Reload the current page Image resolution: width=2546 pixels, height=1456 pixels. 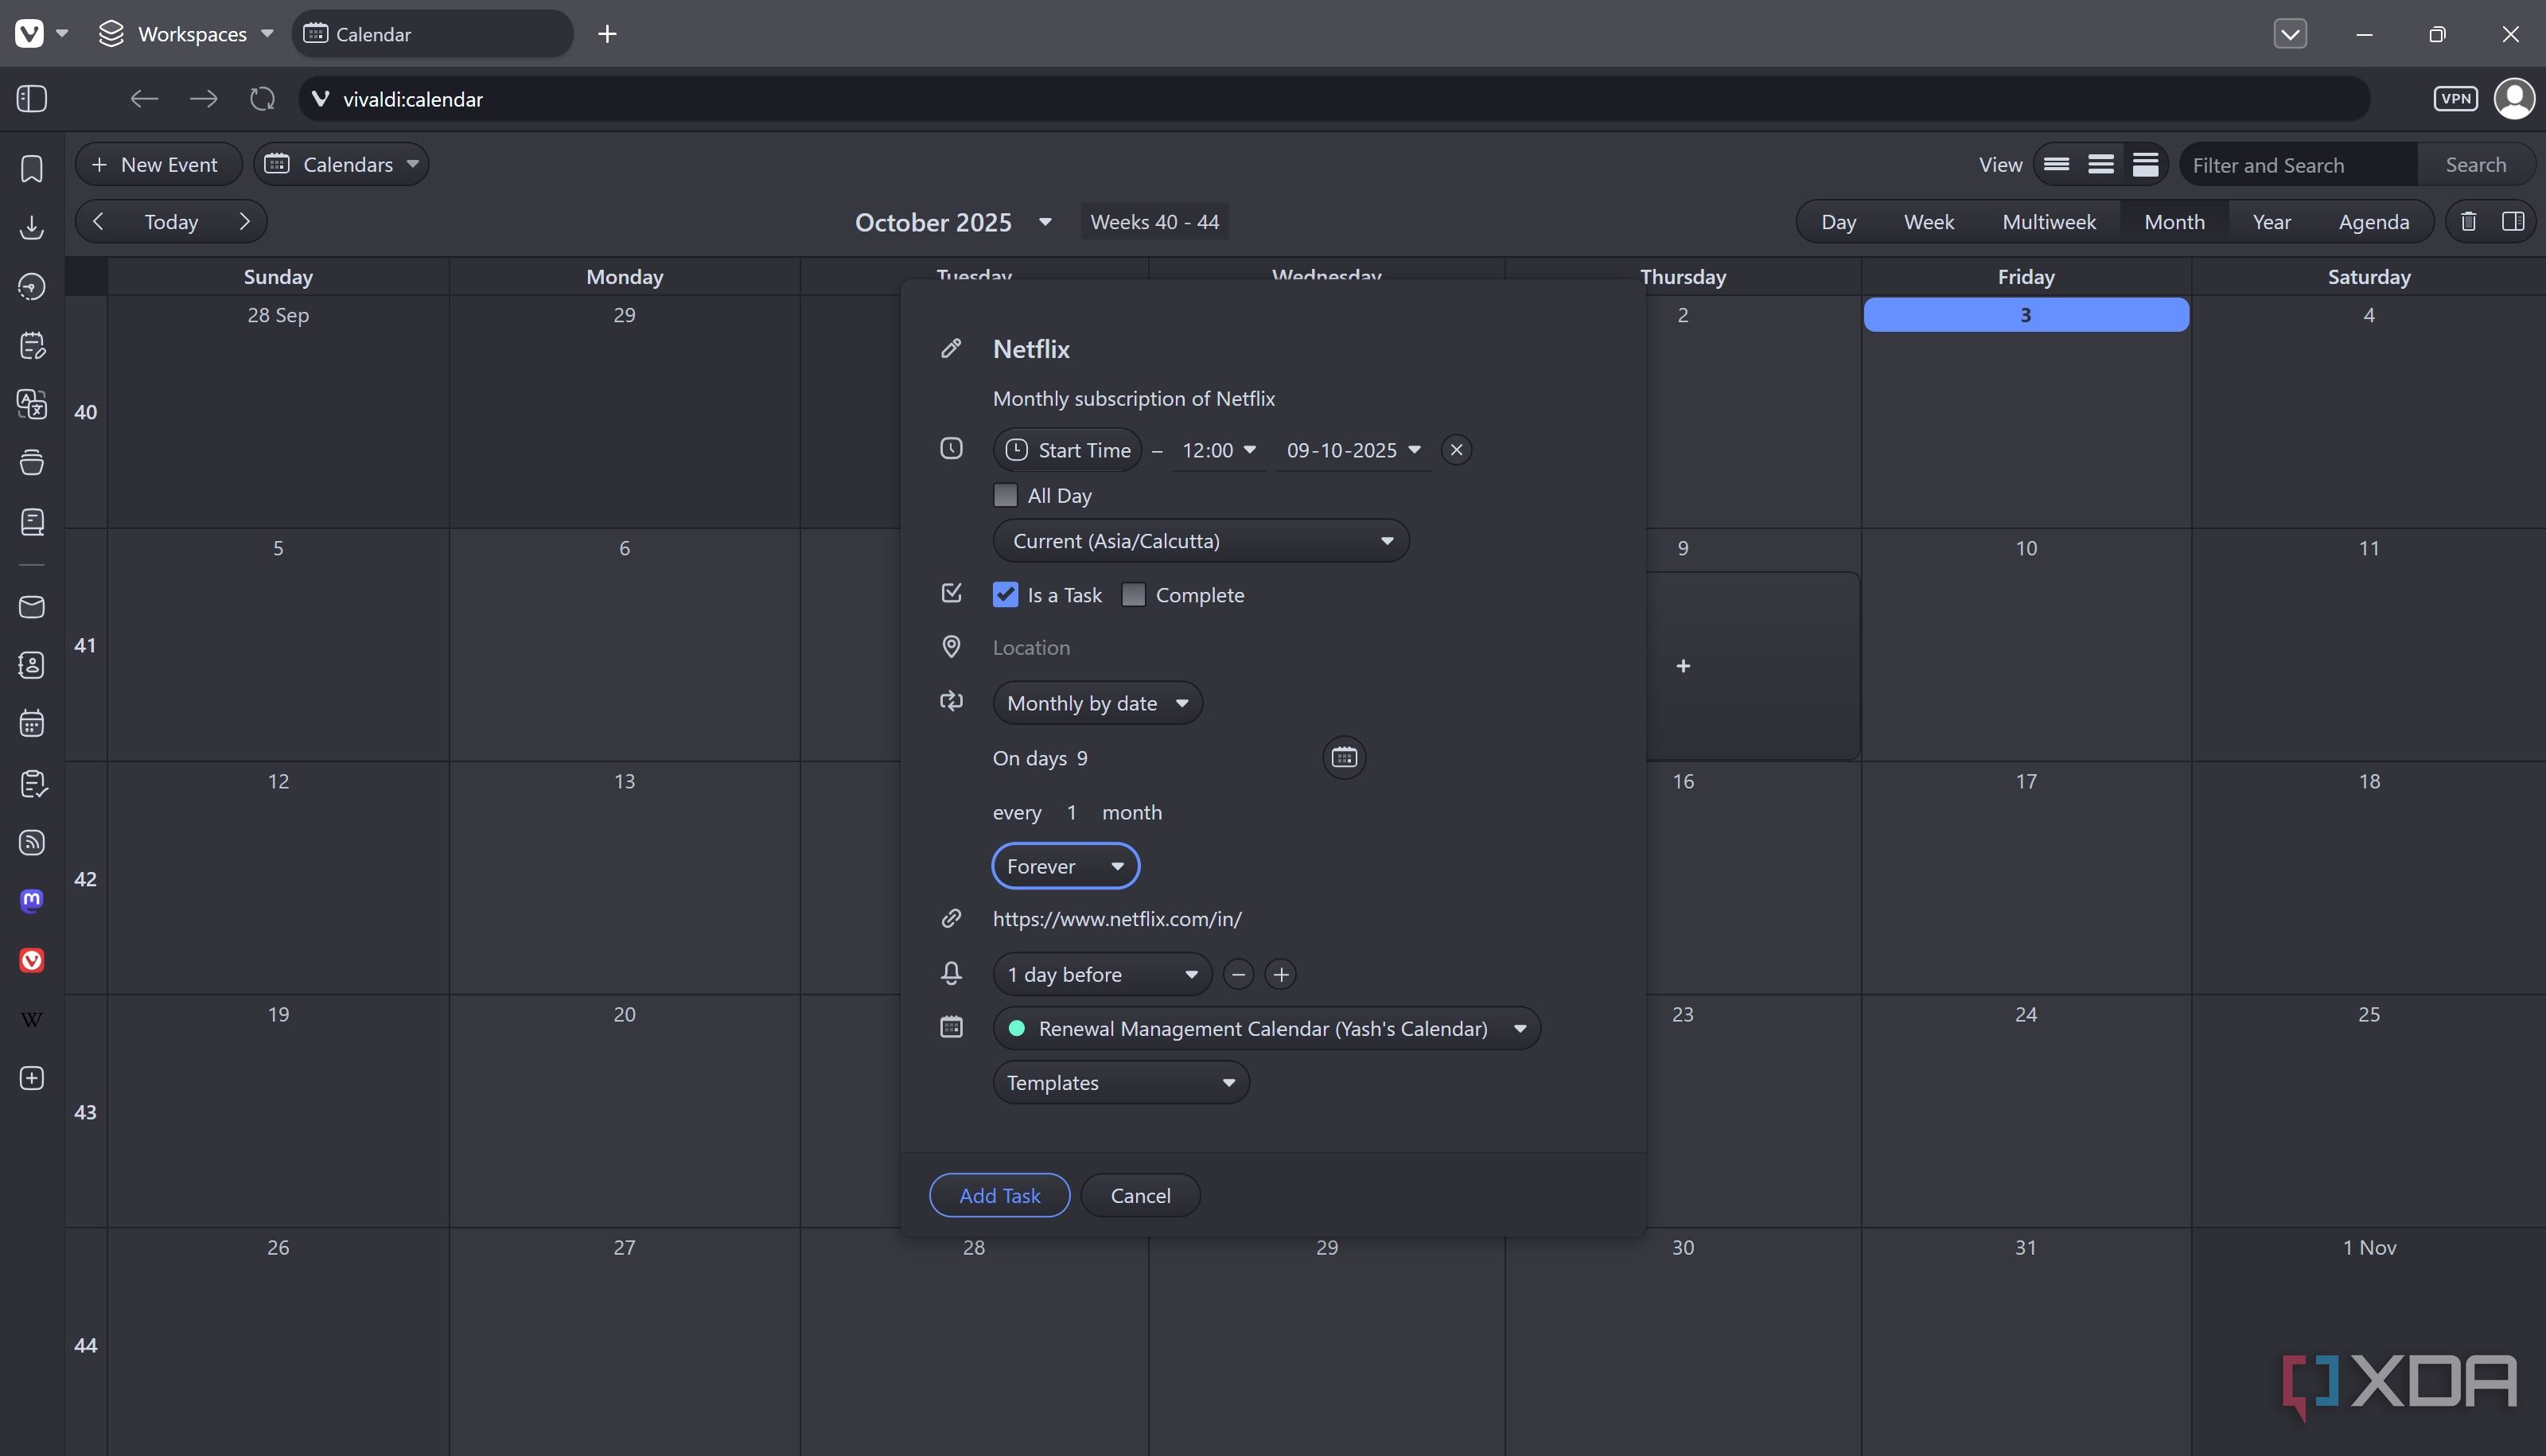[x=262, y=99]
